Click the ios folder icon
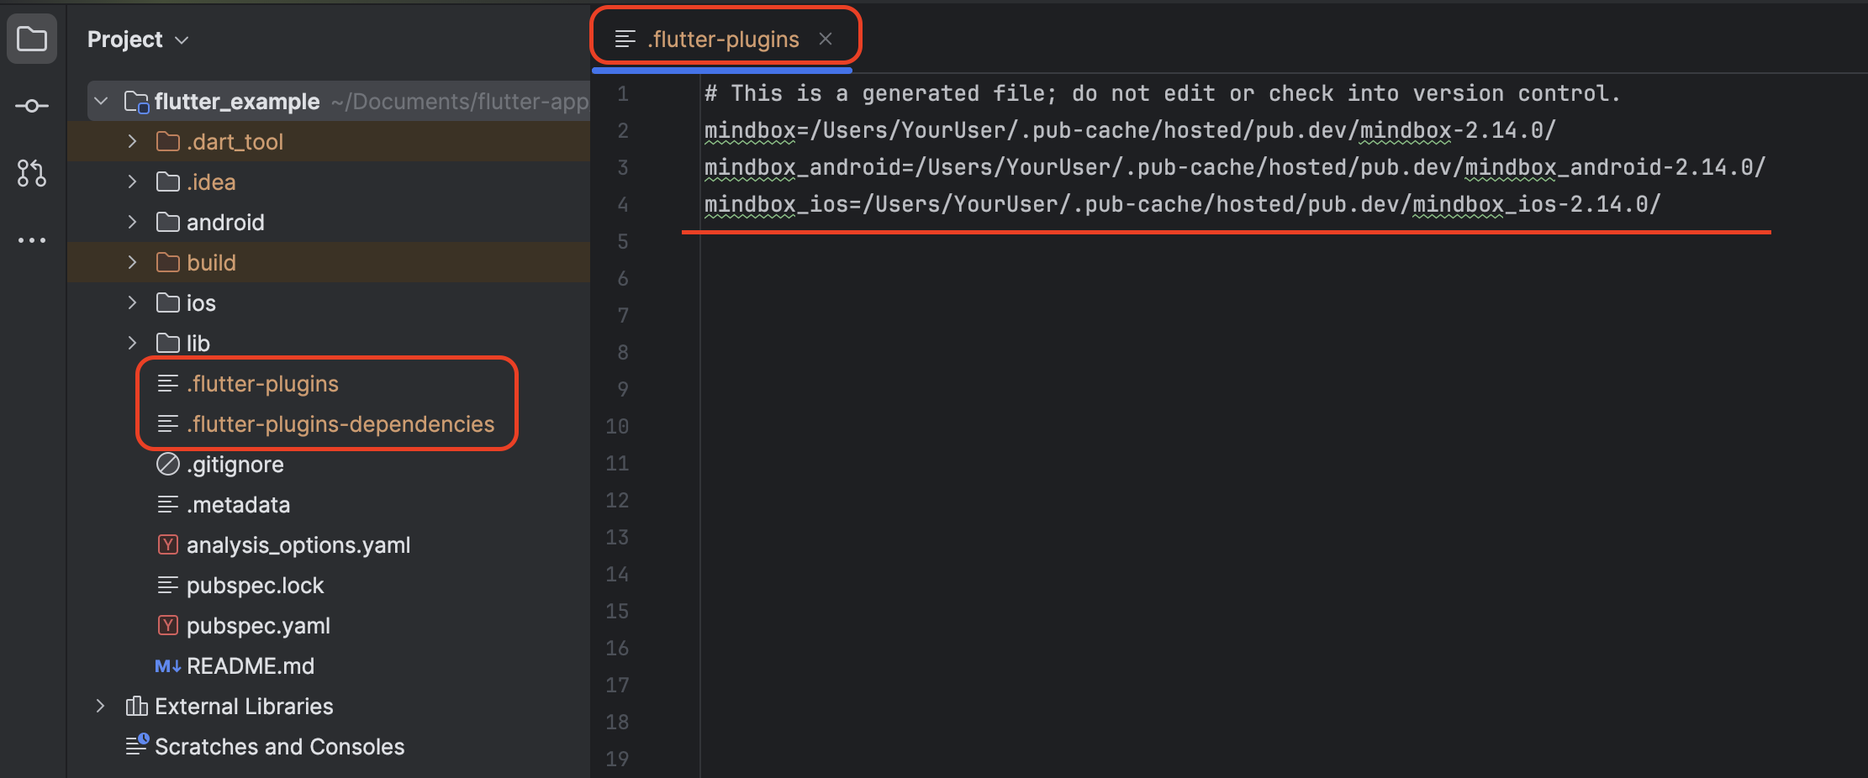Viewport: 1868px width, 778px height. click(168, 303)
